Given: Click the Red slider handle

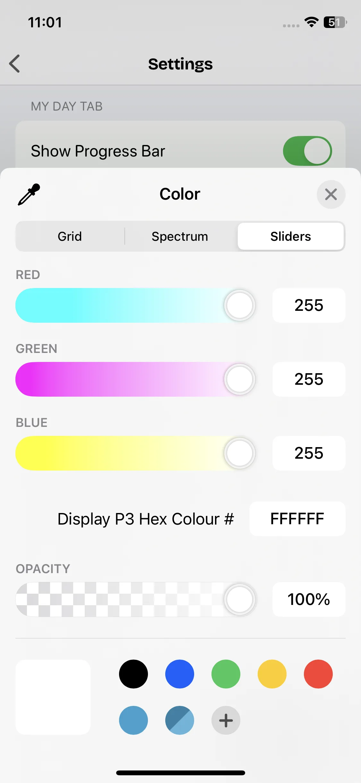Looking at the screenshot, I should tap(239, 305).
